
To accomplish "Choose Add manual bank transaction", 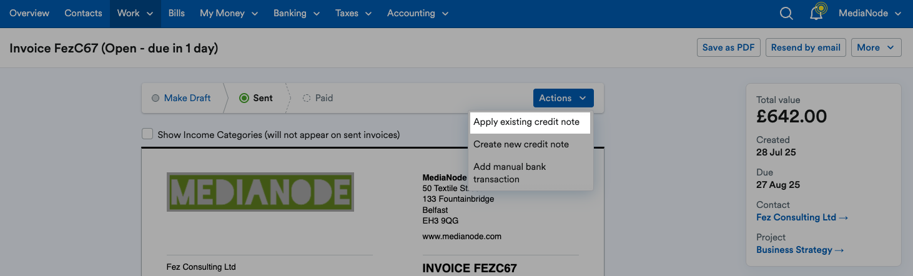I will [x=530, y=173].
